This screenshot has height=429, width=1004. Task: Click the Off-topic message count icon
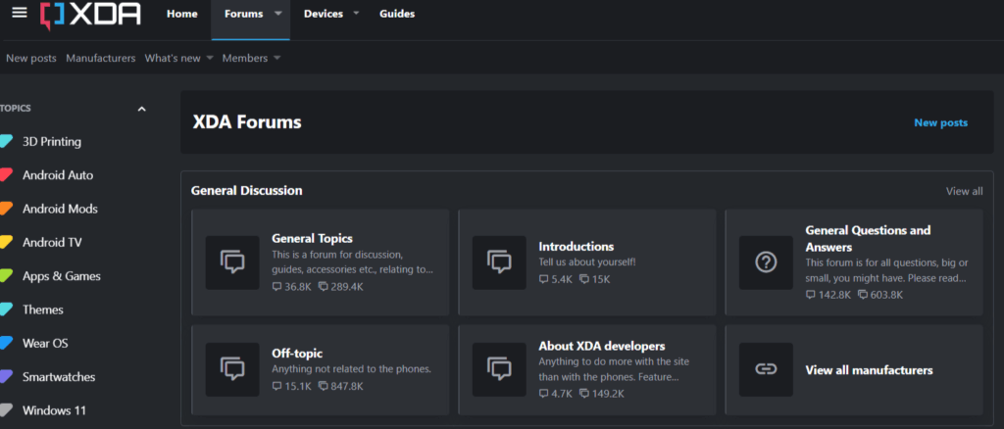point(323,386)
